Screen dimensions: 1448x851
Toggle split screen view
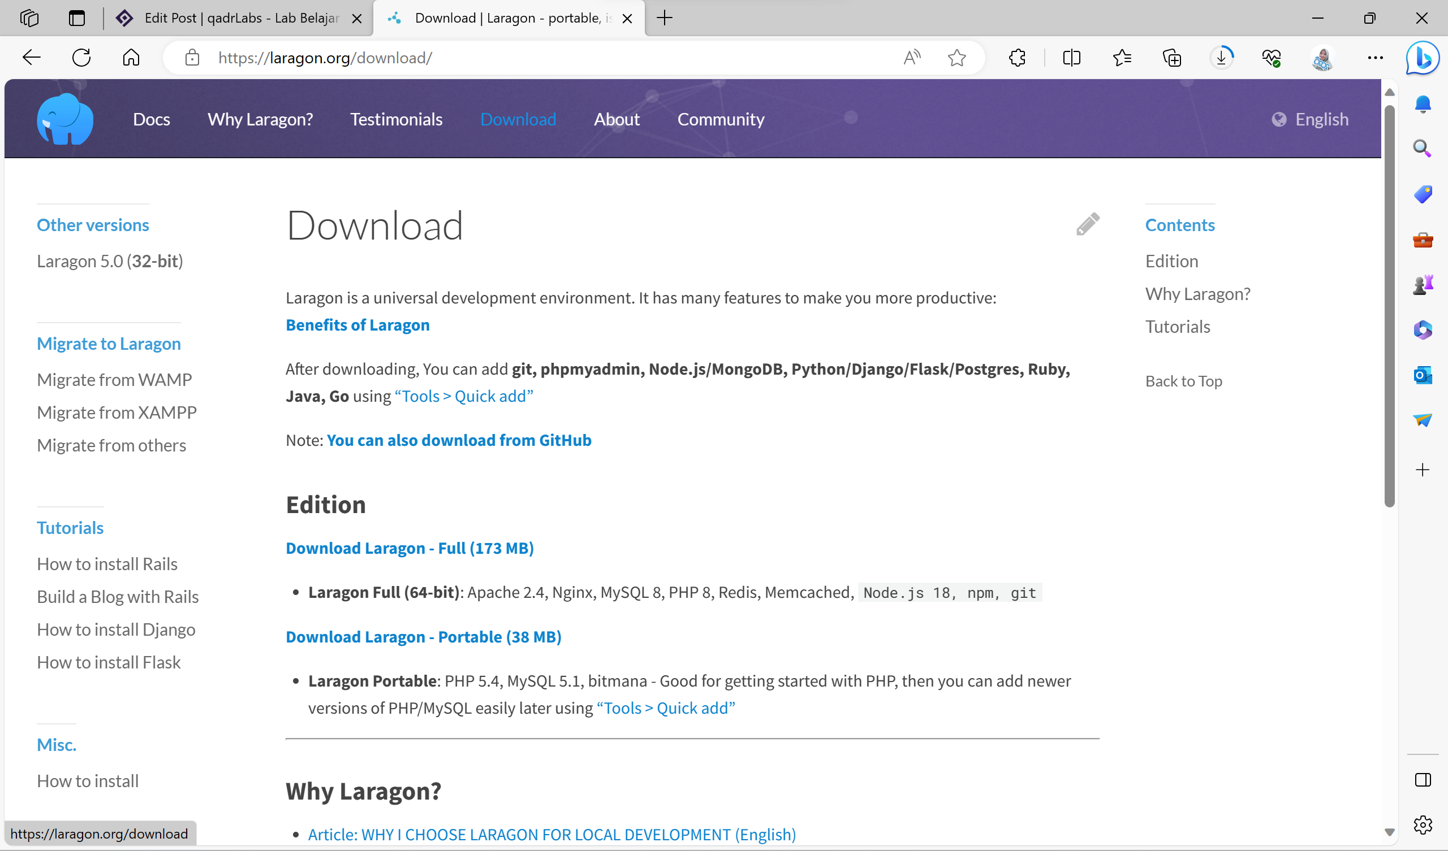click(x=1072, y=58)
